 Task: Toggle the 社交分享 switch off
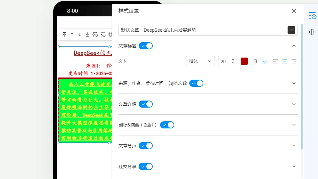pos(146,167)
